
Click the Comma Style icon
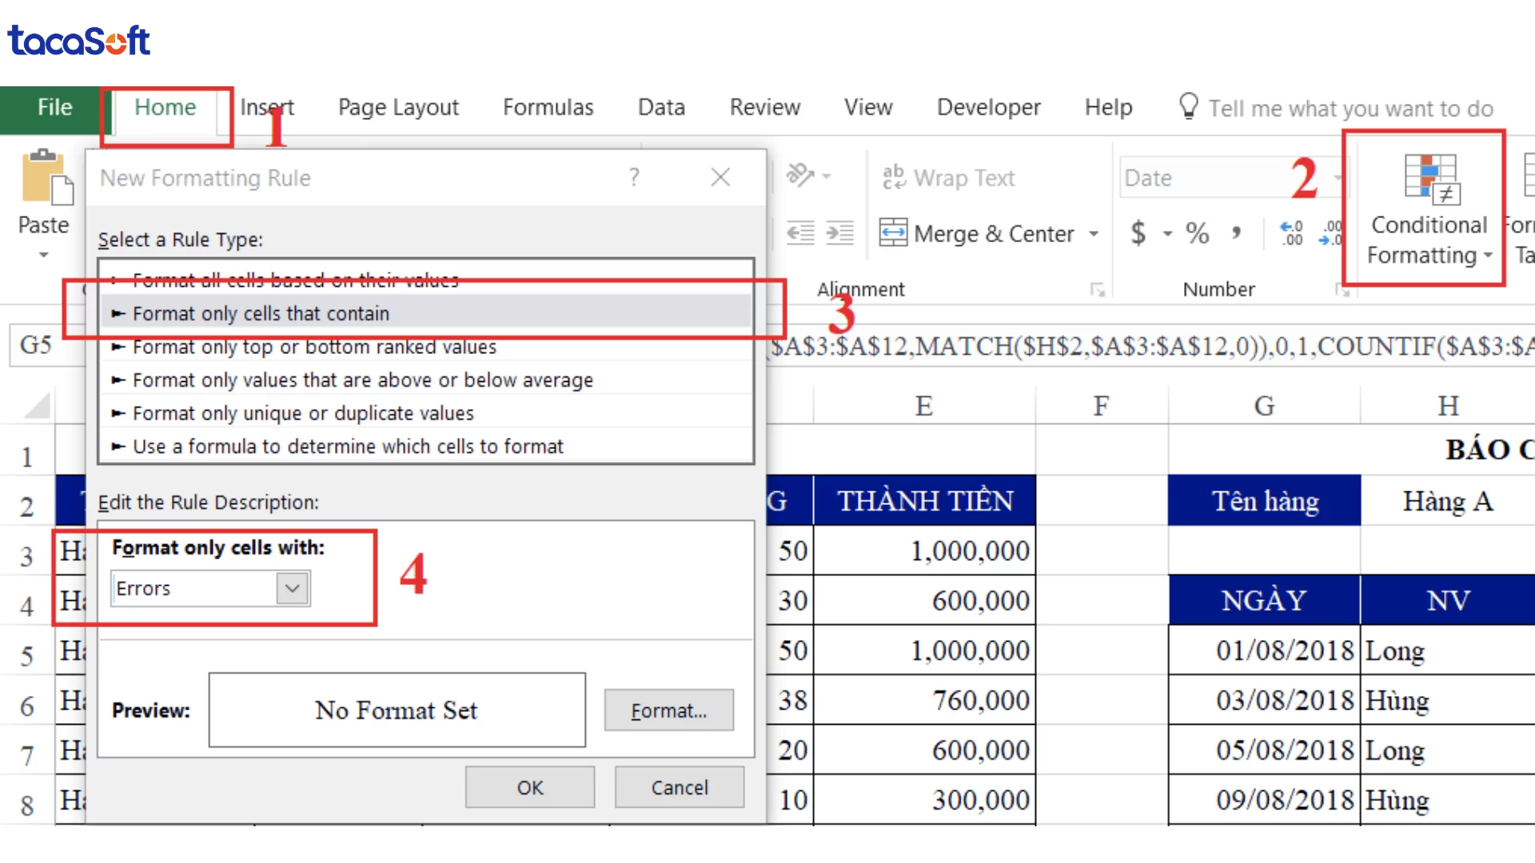pyautogui.click(x=1238, y=233)
